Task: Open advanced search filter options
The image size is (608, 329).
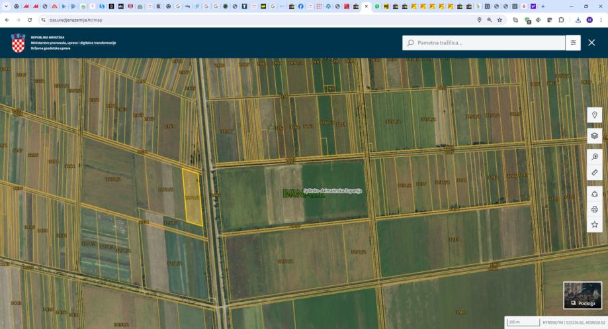Action: pos(573,43)
